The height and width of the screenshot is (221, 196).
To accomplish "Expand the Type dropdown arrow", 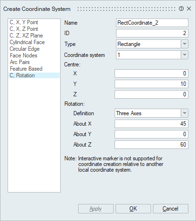I will pos(185,44).
